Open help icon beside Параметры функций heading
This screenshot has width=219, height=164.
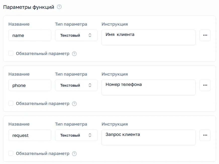click(59, 7)
